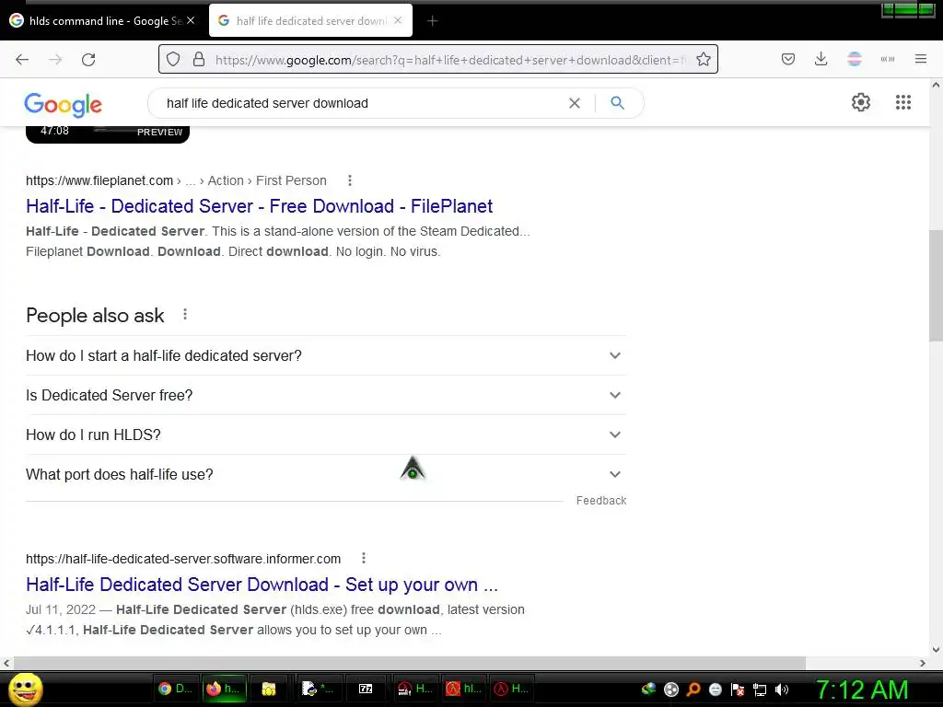Screen dimensions: 943x707
Task: Click the scroll right arrow on horizontal scrollbar
Action: click(923, 663)
